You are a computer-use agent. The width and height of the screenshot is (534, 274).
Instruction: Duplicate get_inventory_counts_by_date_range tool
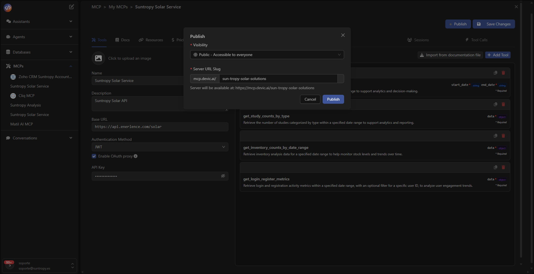tap(496, 136)
